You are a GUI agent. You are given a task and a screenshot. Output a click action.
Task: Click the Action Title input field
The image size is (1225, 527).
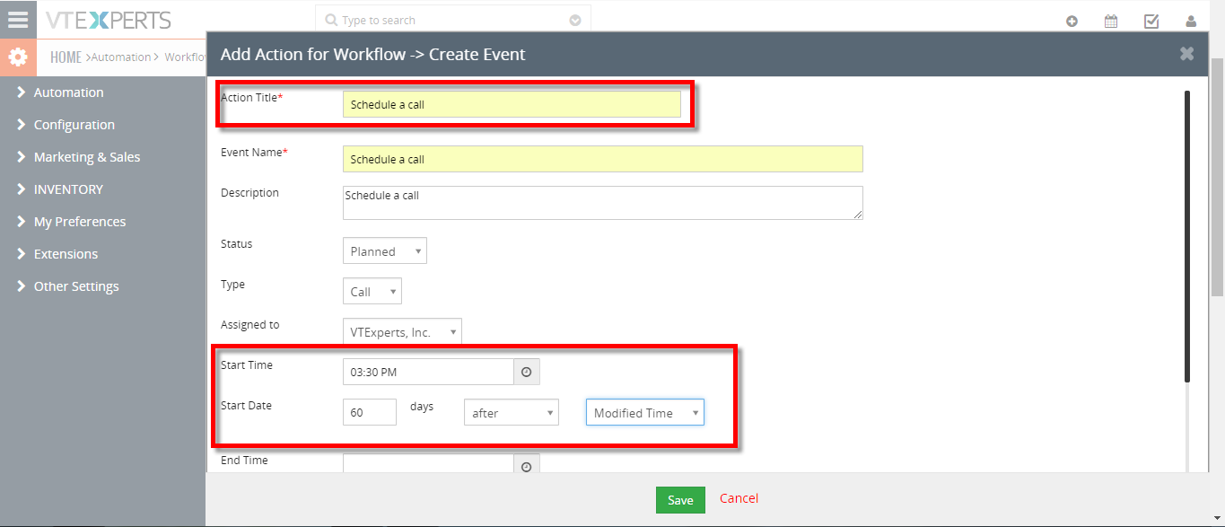(512, 104)
